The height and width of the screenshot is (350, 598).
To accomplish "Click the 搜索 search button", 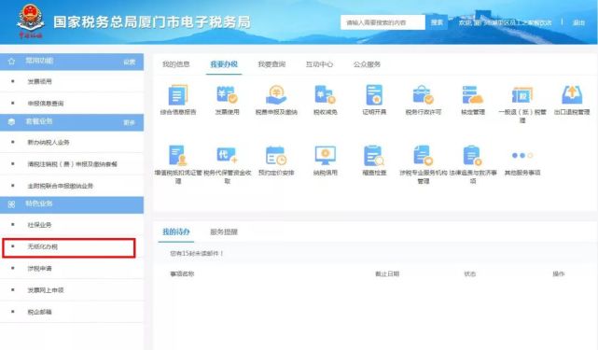I will pyautogui.click(x=437, y=22).
